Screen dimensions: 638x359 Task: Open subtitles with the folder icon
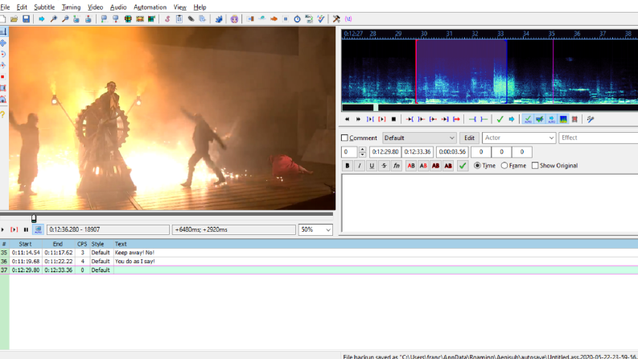click(14, 19)
